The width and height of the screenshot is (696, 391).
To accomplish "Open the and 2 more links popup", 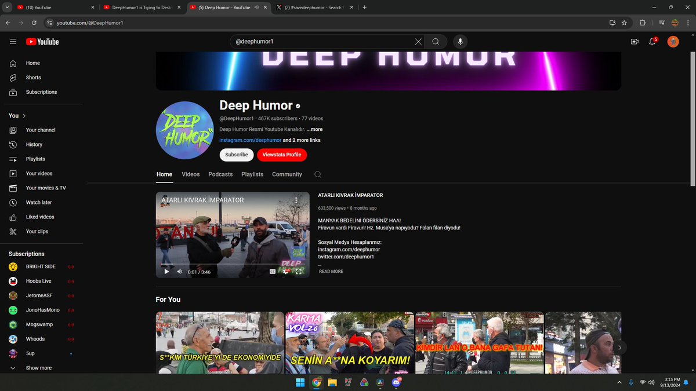I will (x=302, y=140).
